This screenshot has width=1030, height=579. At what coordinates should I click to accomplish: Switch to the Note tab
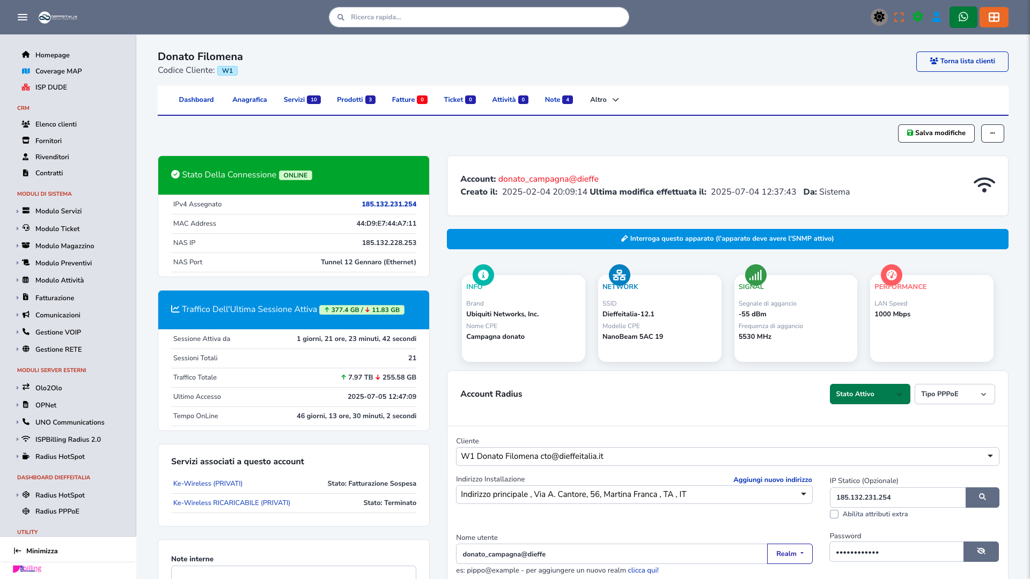click(x=558, y=100)
